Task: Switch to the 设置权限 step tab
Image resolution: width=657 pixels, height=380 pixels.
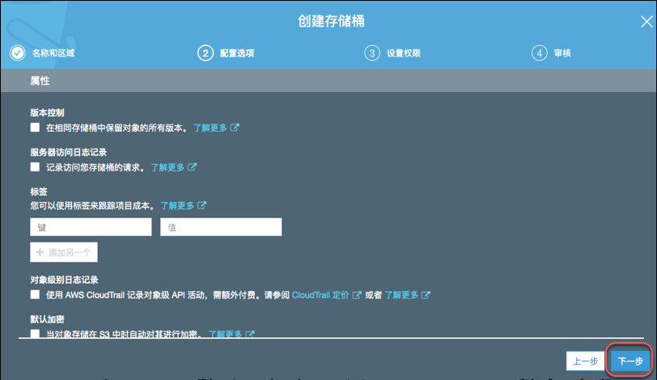Action: (x=403, y=53)
